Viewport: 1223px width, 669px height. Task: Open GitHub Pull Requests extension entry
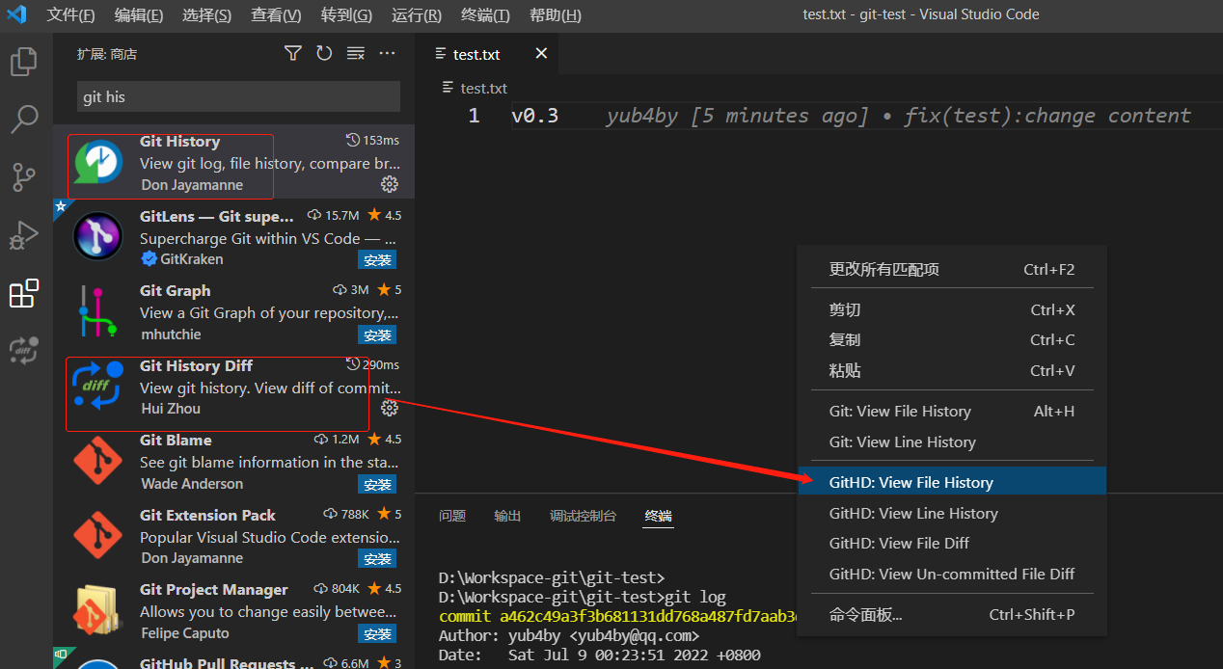(234, 660)
